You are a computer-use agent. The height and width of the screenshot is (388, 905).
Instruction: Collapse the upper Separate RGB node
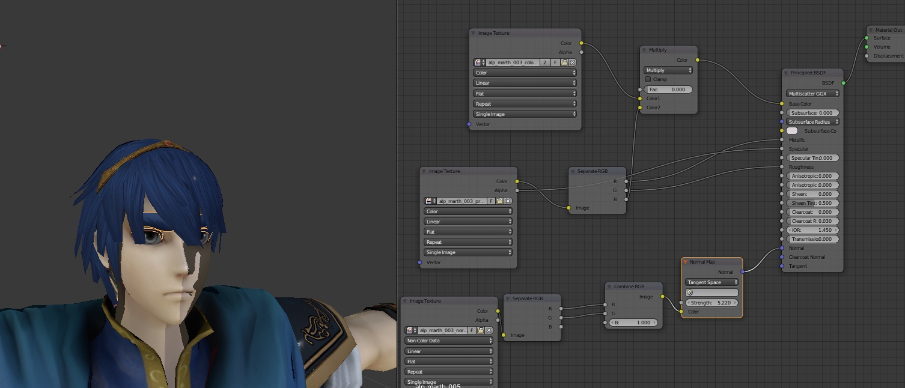coord(573,171)
